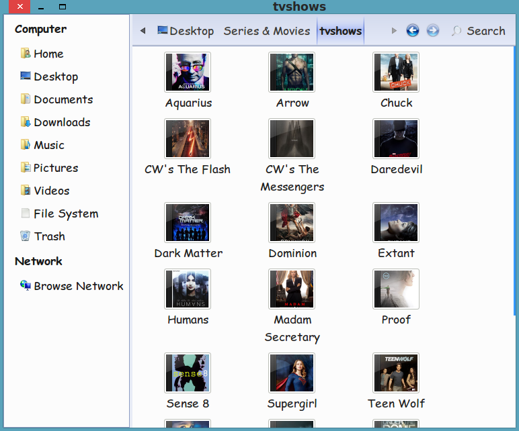The height and width of the screenshot is (431, 519).
Task: Select the CW's The Flash cover icon
Action: 188,138
